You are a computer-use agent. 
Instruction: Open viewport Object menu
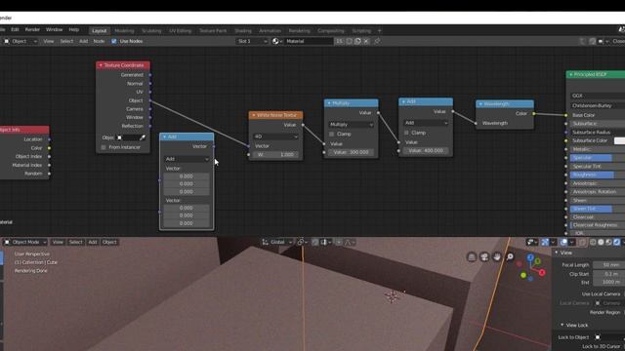109,242
